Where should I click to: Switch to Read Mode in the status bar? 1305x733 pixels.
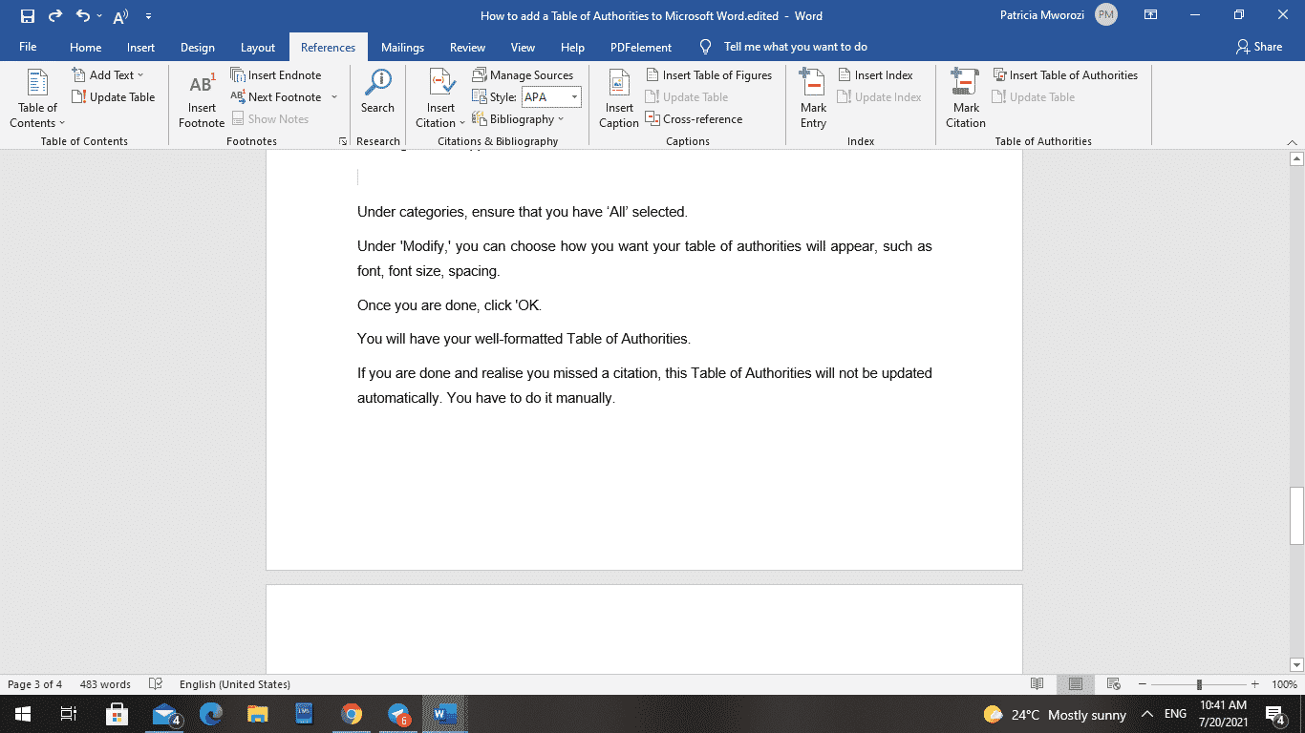(1038, 683)
